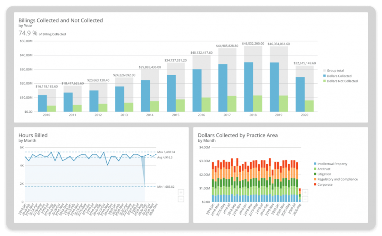Click the zoom-out icon on Dollars Collected chart
Screen dimensions: 382x236
[x=305, y=199]
